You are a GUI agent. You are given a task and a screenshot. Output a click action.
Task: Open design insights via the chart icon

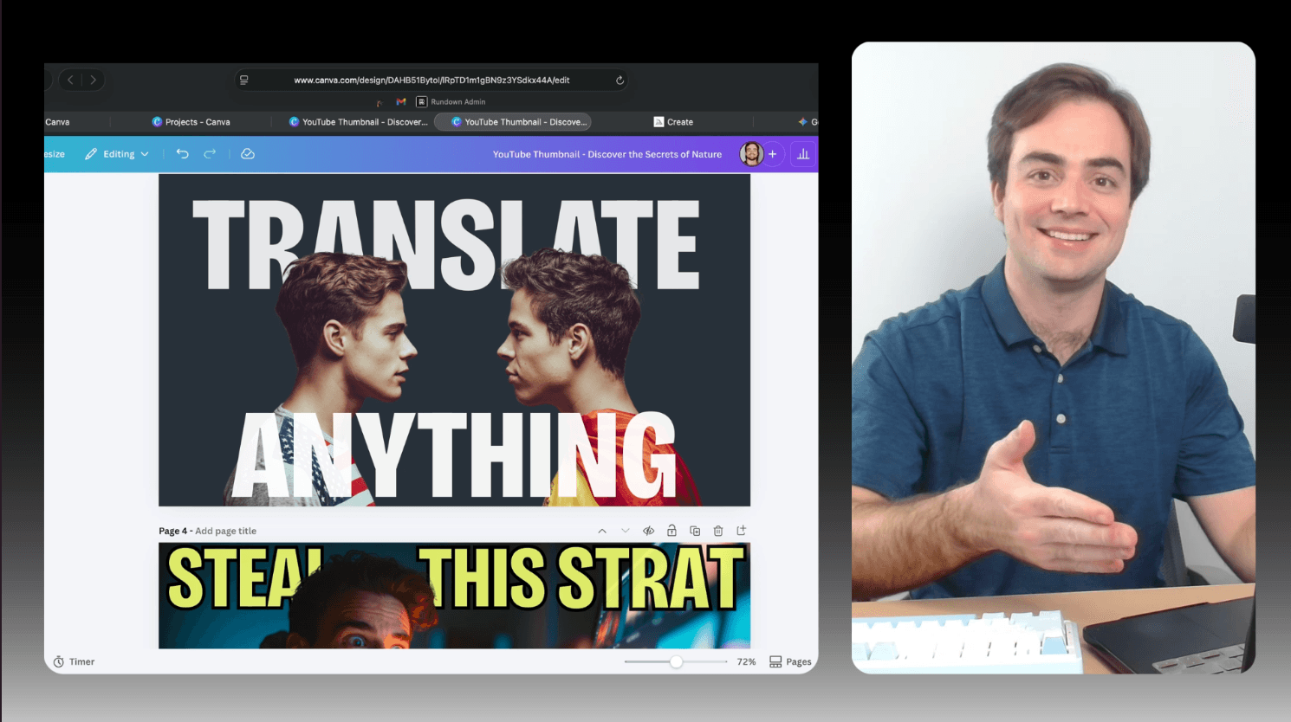pos(802,154)
